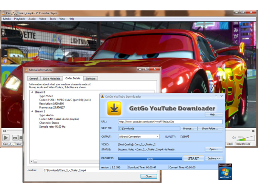This screenshot has height=193, width=258.
Task: Select the 'Codec: MPEG AAC Audio (mp4a)' row
Action: coord(59,119)
